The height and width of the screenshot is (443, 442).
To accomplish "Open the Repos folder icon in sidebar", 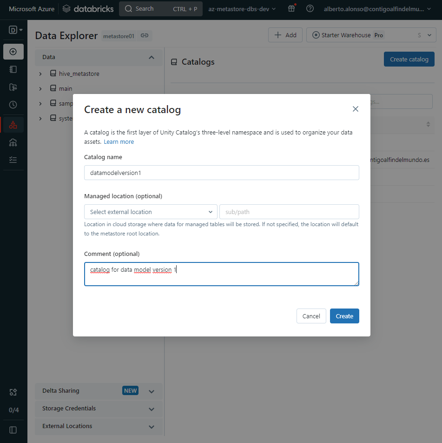I will tap(13, 87).
